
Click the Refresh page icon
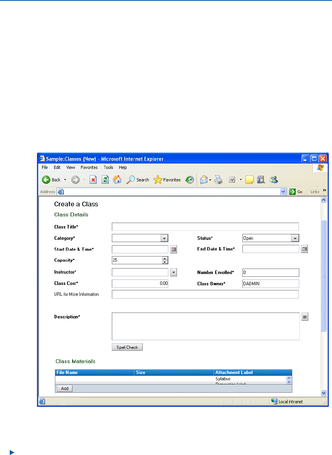pyautogui.click(x=105, y=180)
